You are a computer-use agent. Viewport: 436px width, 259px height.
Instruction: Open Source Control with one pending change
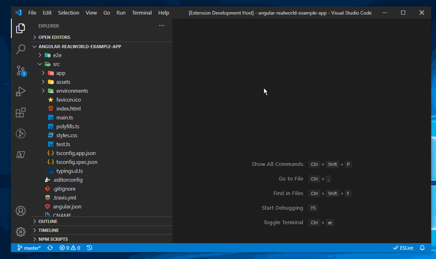click(x=21, y=70)
